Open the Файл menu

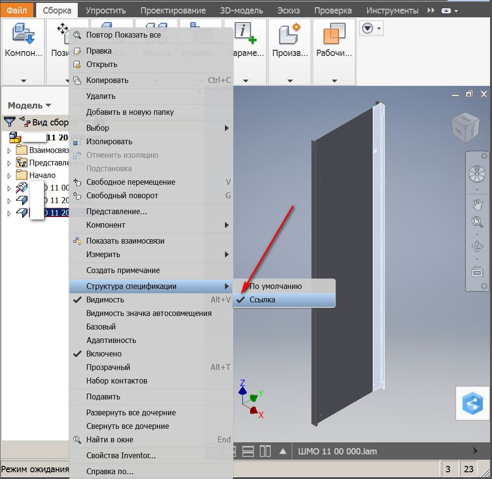coord(16,10)
